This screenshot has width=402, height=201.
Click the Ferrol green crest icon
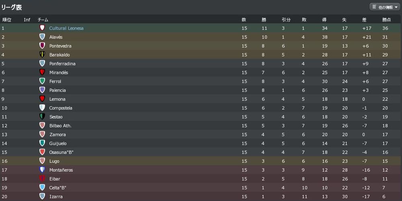tap(42, 81)
